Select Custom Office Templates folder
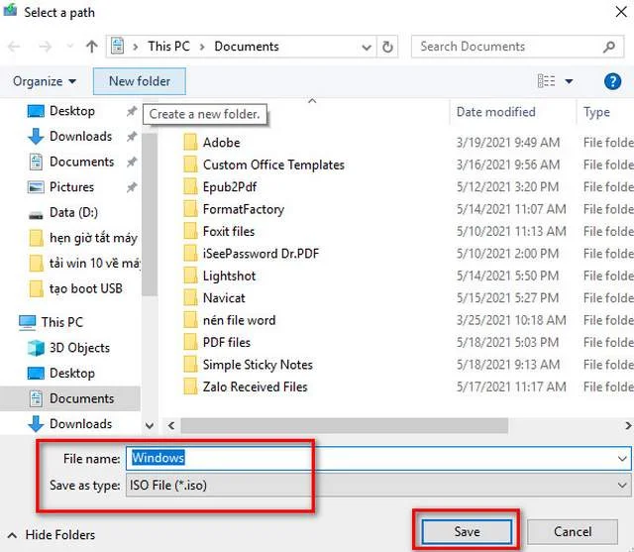The image size is (634, 552). coord(264,165)
